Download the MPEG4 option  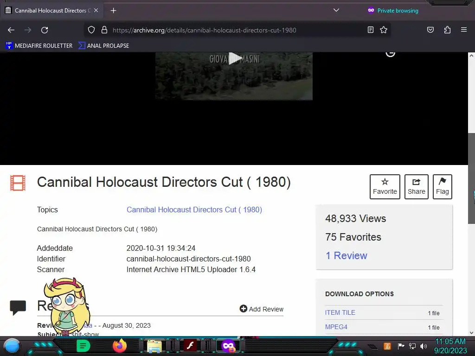click(336, 327)
